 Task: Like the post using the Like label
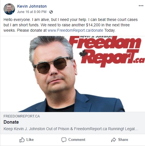[30, 140]
